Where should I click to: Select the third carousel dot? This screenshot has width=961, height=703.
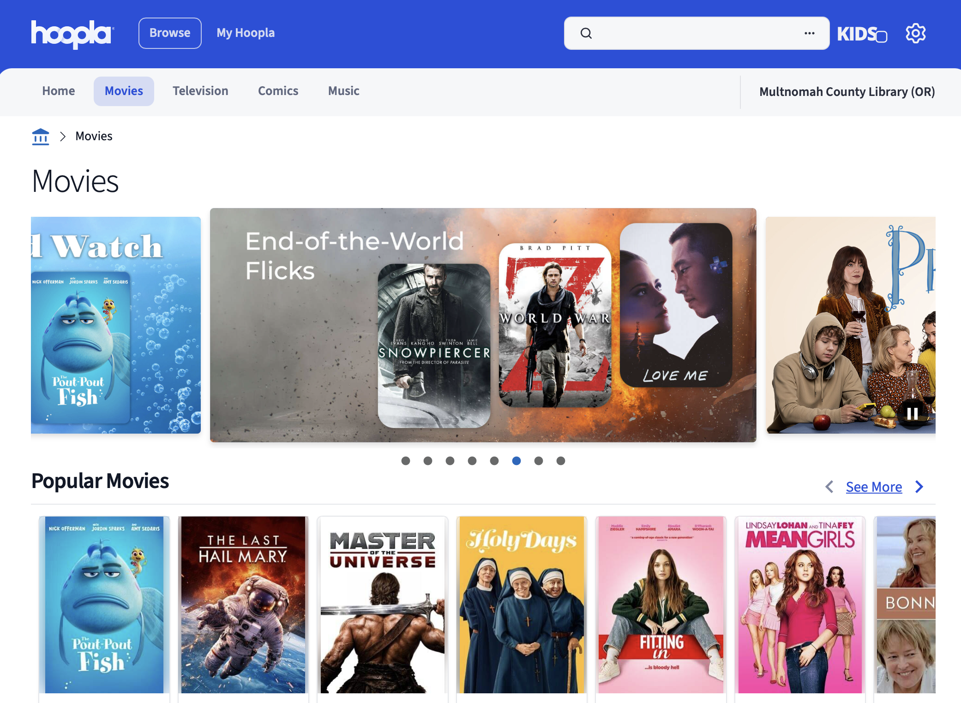[x=450, y=460]
